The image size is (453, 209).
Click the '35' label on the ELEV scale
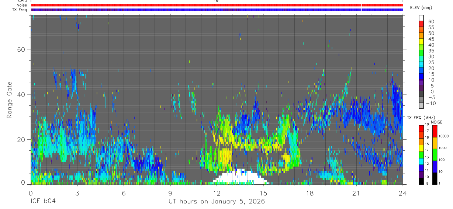tap(431, 51)
